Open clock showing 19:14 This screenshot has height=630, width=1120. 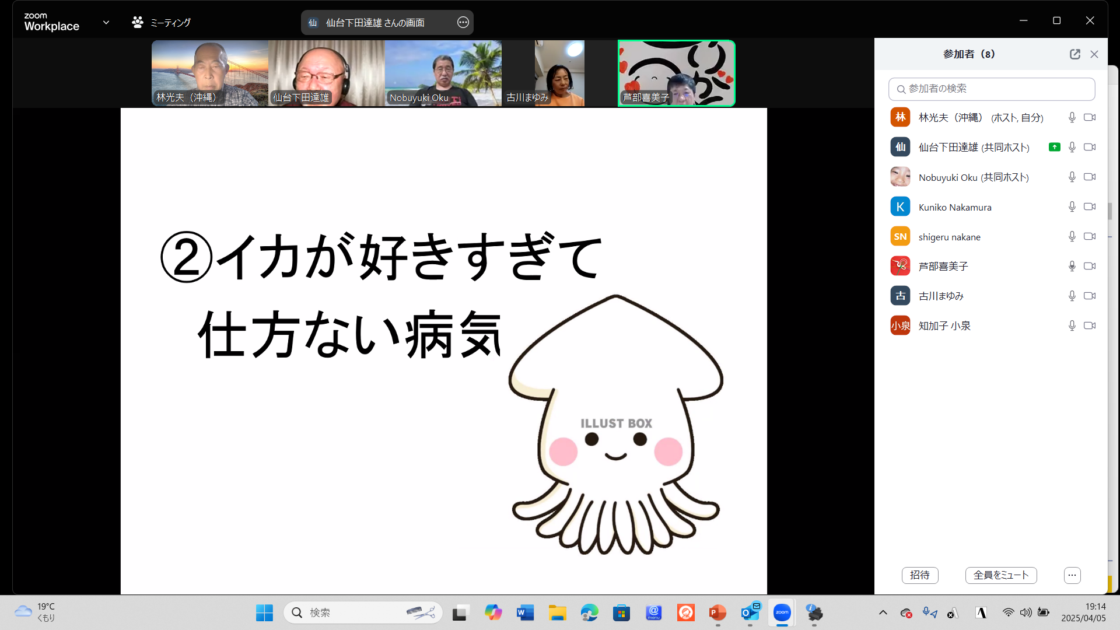[x=1083, y=612]
